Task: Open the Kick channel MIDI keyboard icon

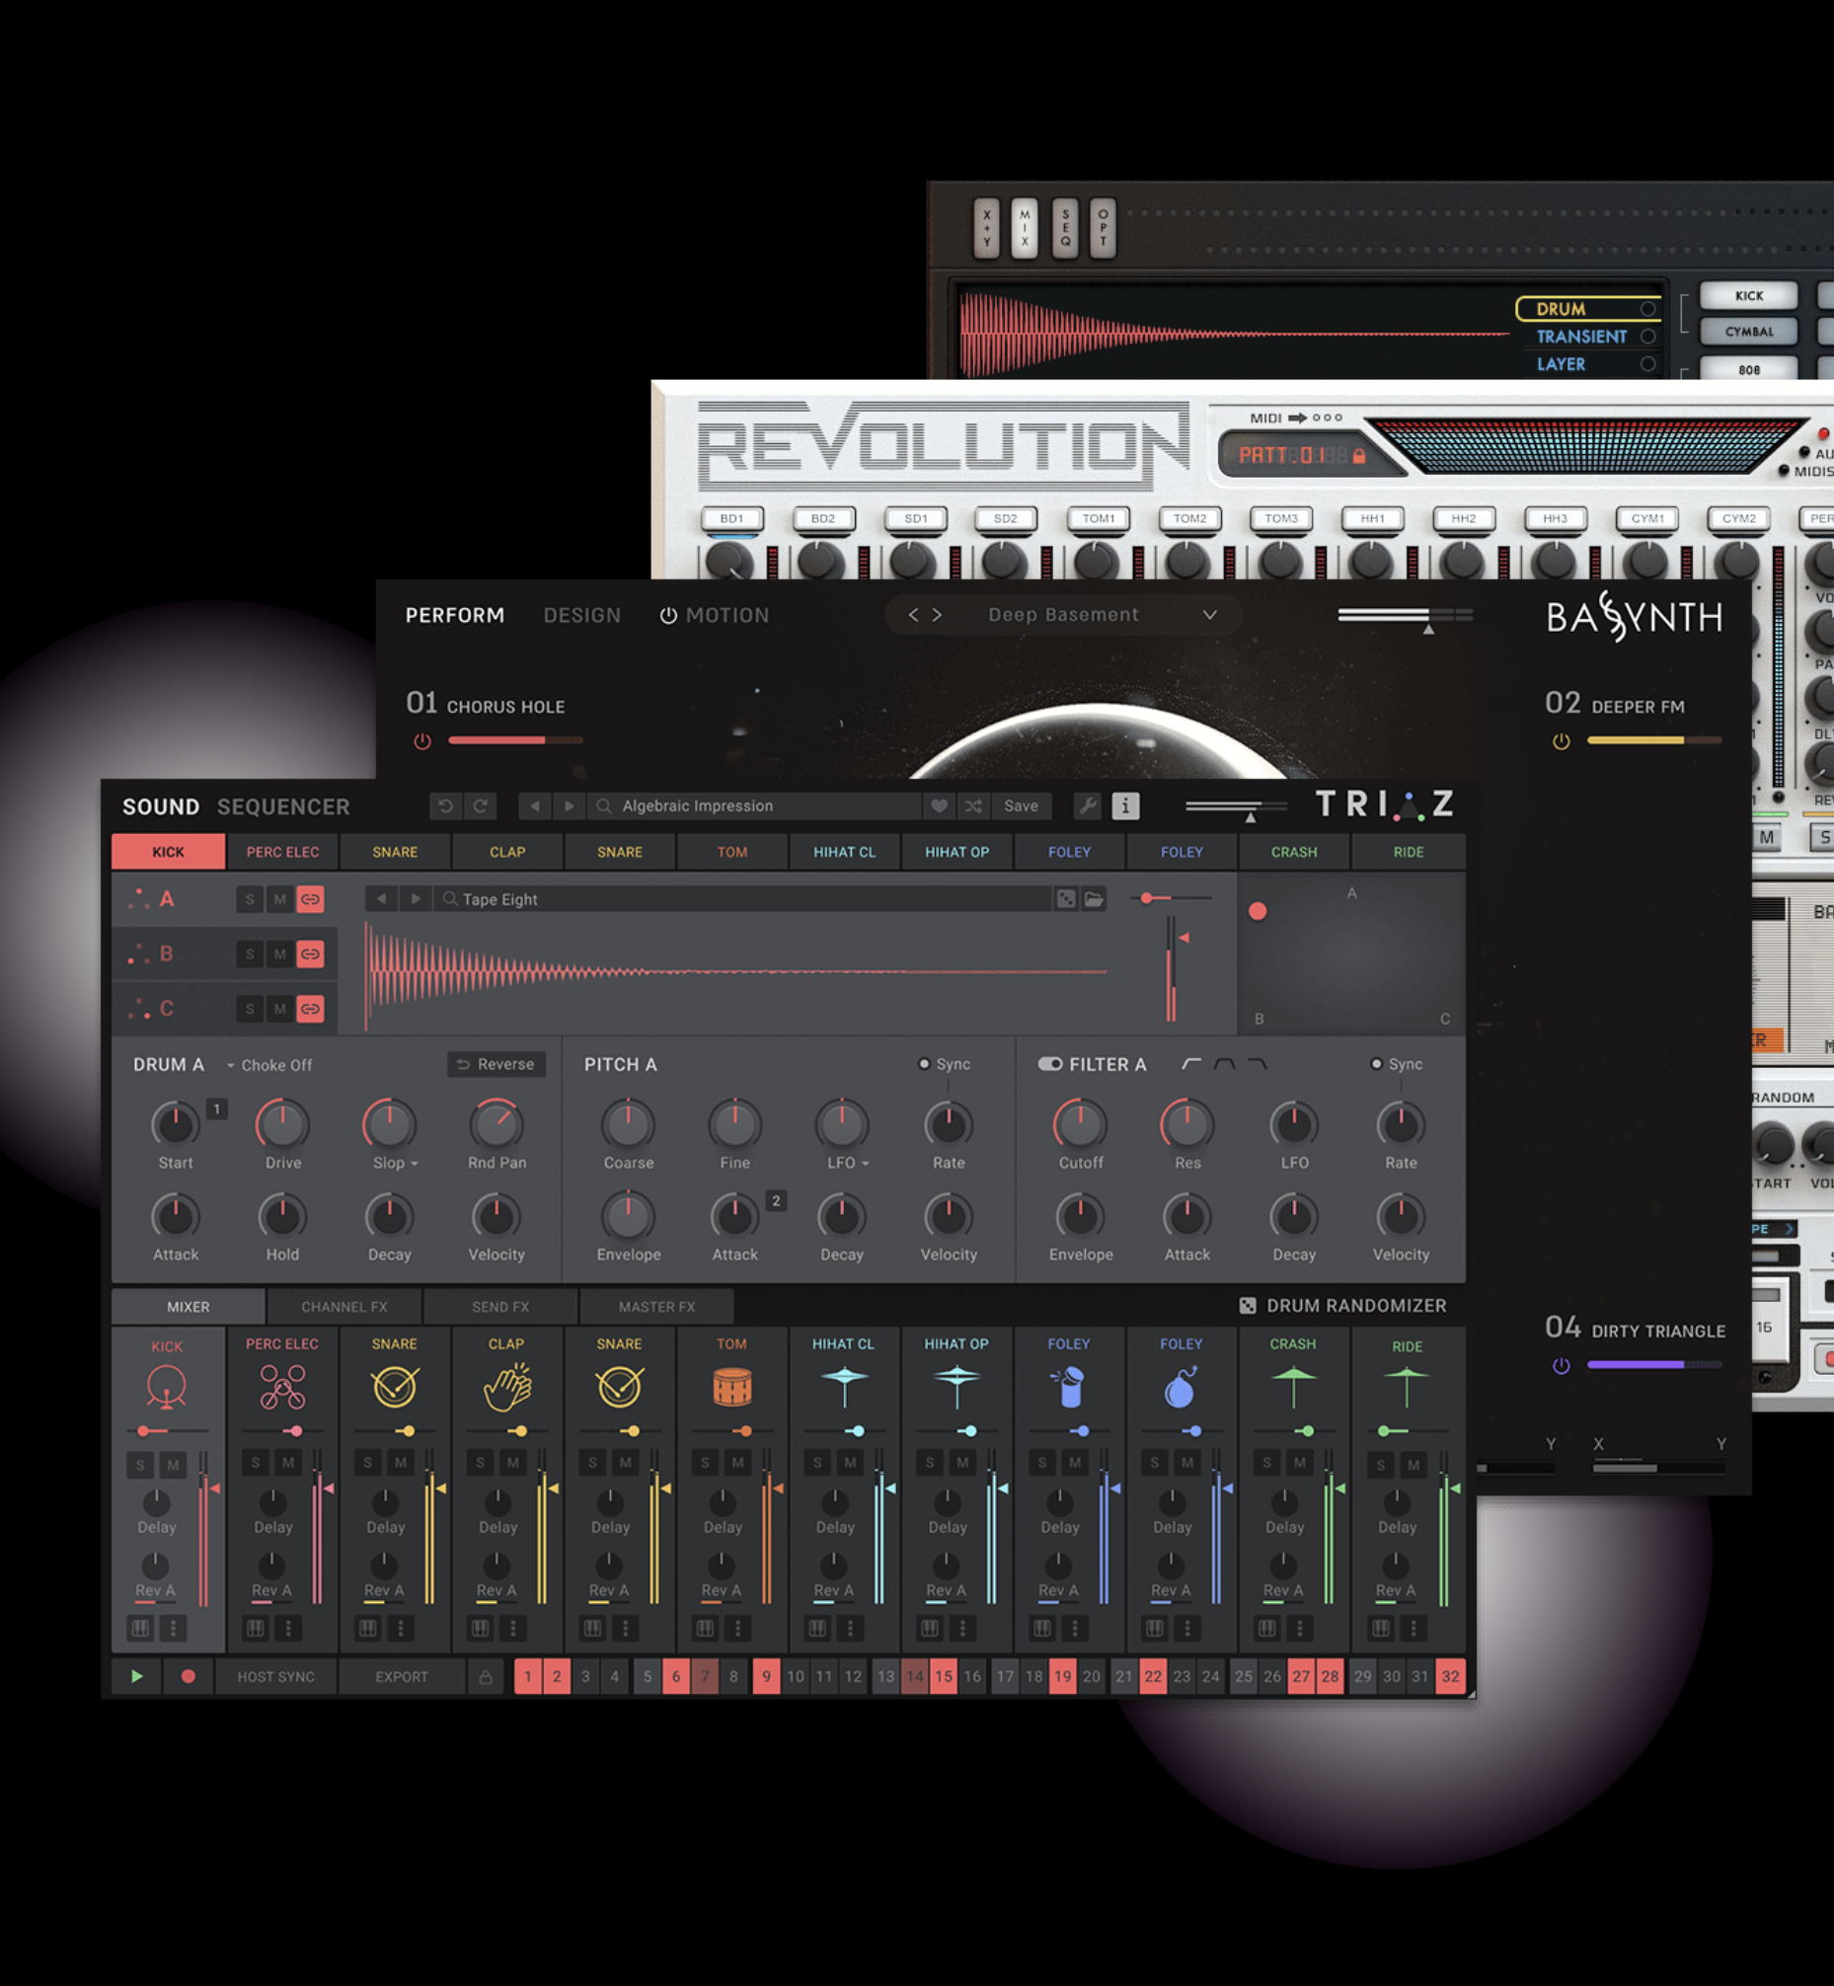Action: [140, 1628]
